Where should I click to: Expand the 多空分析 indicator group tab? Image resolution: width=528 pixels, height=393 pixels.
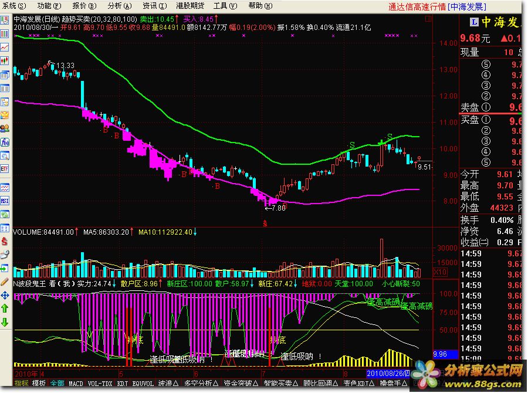pyautogui.click(x=201, y=383)
